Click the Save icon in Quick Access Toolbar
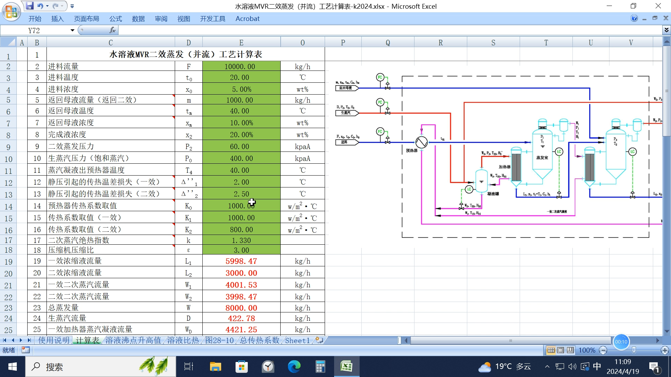671x377 pixels. [30, 6]
